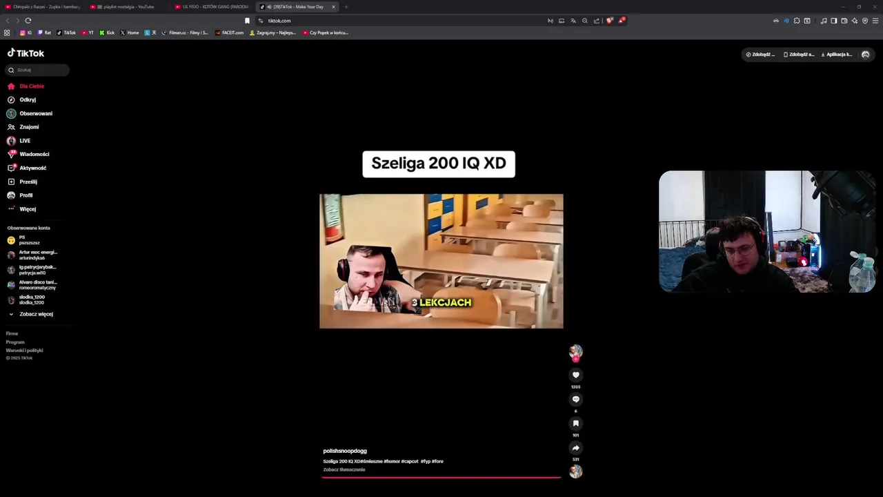
Task: Click the share page icon in address bar
Action: pos(596,21)
